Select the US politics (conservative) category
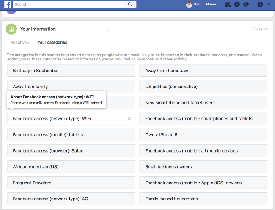The image size is (275, 210). pos(203,87)
